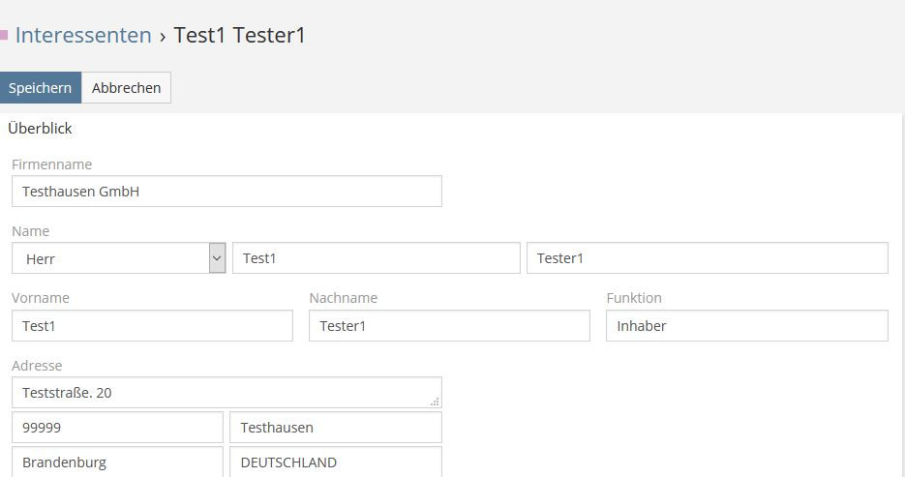Click the Interessenten breadcrumb link
The width and height of the screenshot is (905, 477).
[83, 36]
